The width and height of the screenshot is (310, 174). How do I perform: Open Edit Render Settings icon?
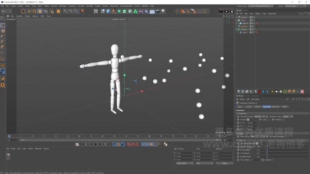tap(232, 11)
